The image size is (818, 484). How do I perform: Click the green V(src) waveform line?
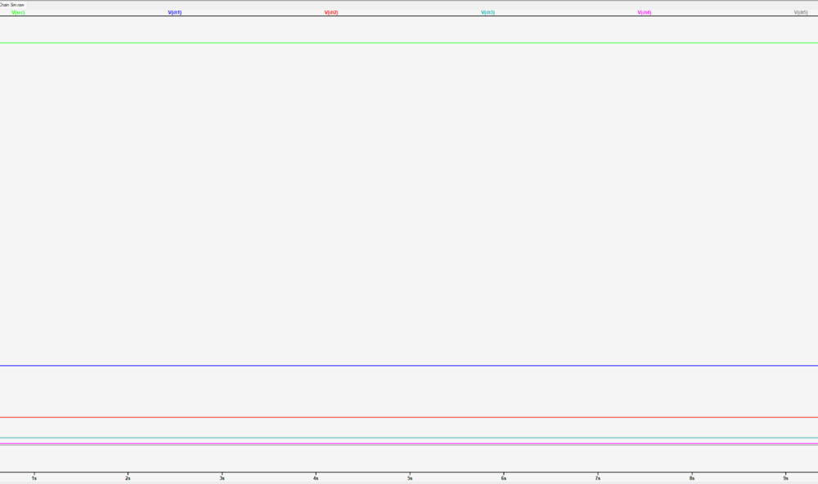pyautogui.click(x=409, y=43)
